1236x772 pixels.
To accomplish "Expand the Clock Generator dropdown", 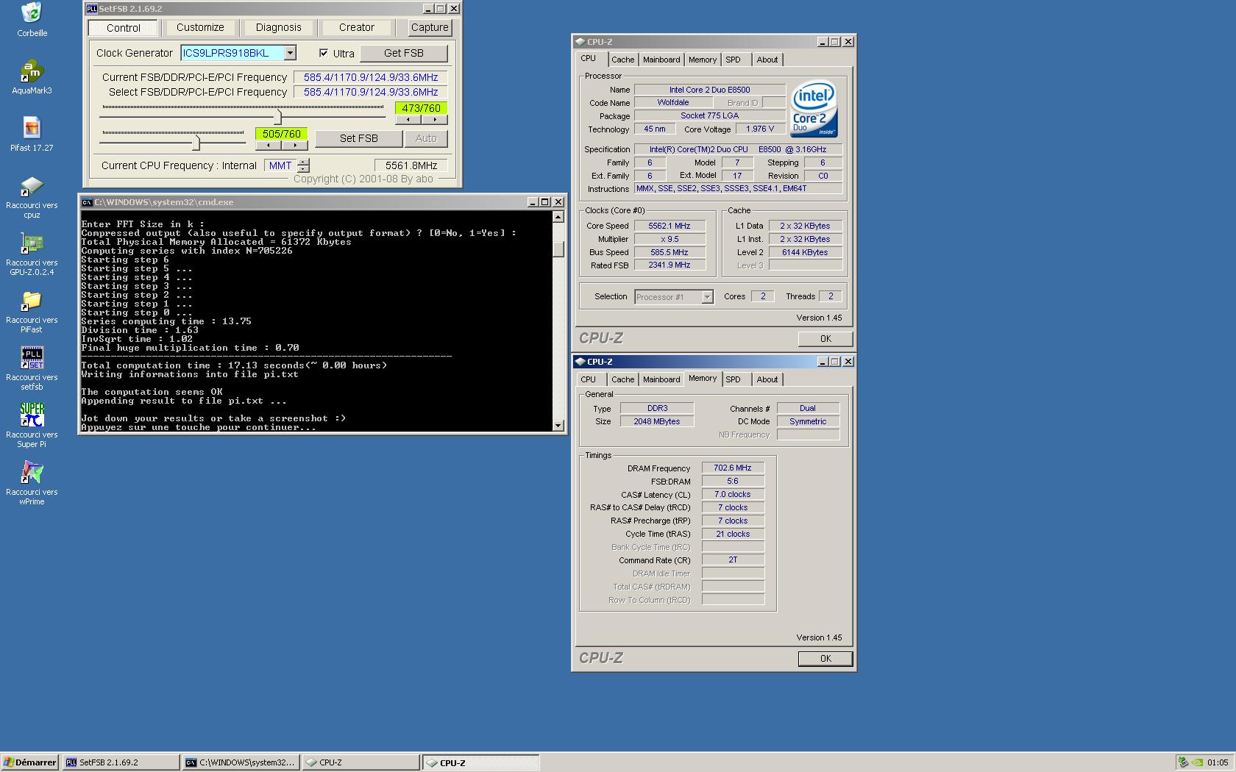I will (290, 53).
